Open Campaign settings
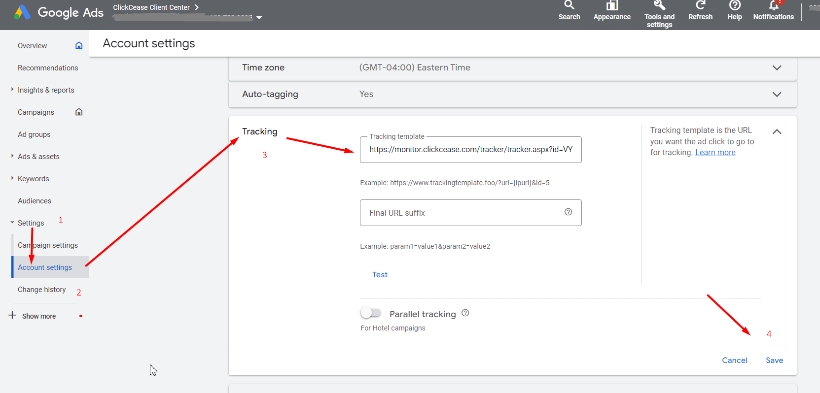Screen dimensions: 820x393 click(x=48, y=245)
